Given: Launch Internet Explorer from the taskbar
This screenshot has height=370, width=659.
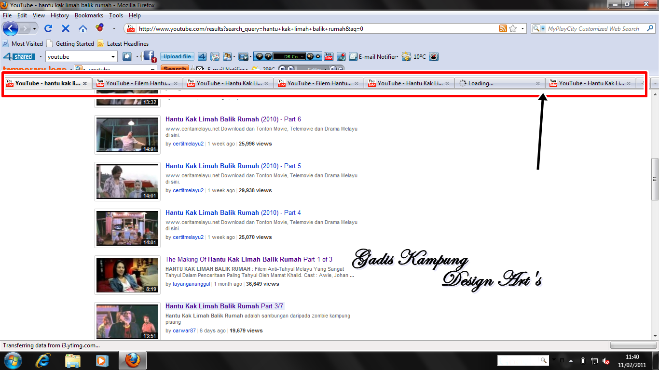Looking at the screenshot, I should [x=44, y=360].
